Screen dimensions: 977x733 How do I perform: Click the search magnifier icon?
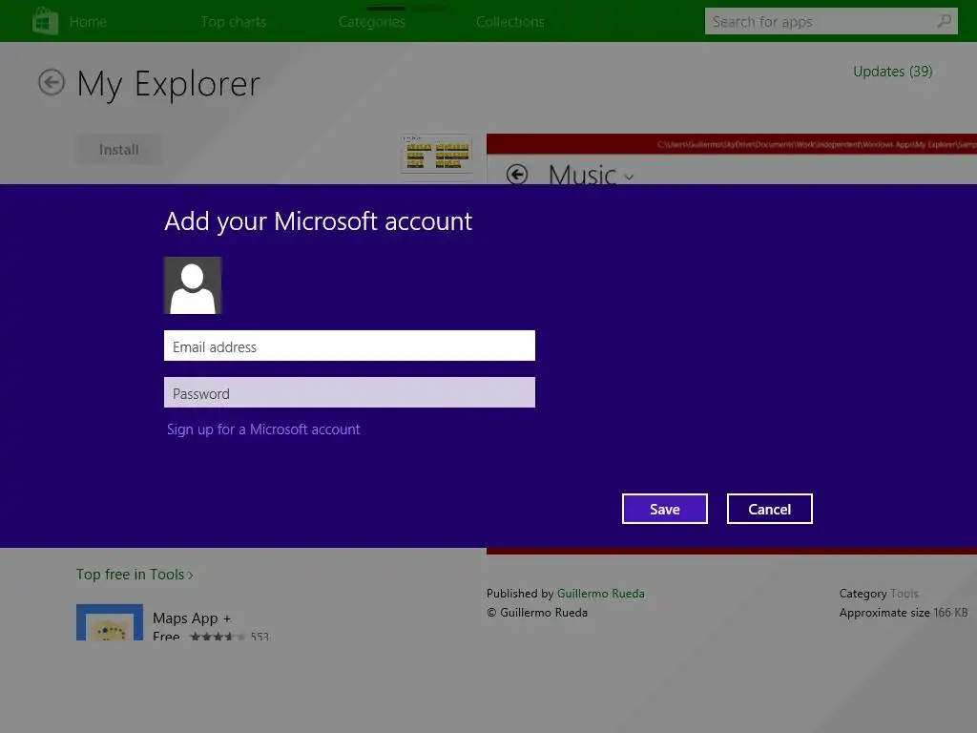coord(945,21)
